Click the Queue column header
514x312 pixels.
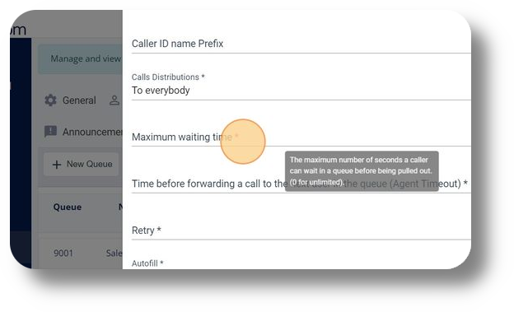pos(68,207)
